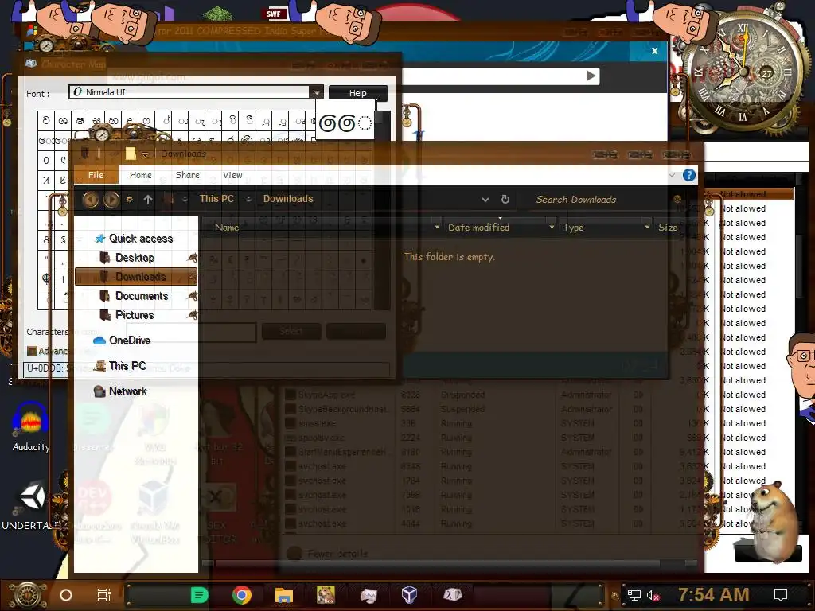The height and width of the screenshot is (611, 815).
Task: Click the Cortana circle on the taskbar
Action: tap(66, 595)
